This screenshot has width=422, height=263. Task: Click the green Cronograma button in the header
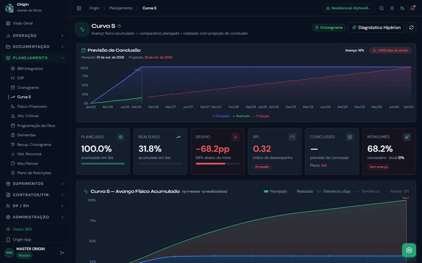329,27
